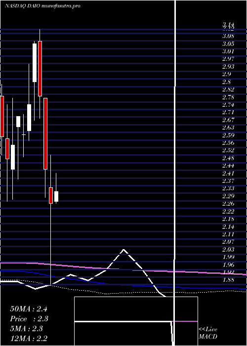
Task: Click the 1.88 price axis label
Action: [x=228, y=280]
